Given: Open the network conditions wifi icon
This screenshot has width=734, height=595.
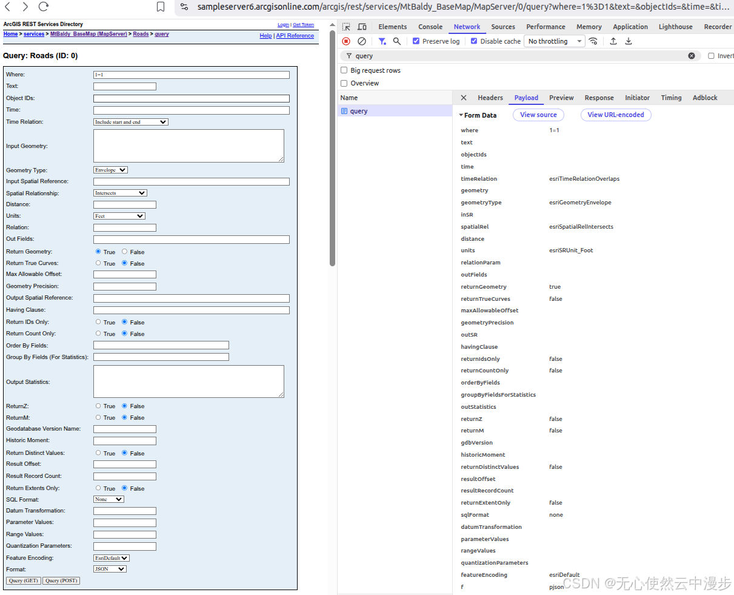Looking at the screenshot, I should 593,41.
